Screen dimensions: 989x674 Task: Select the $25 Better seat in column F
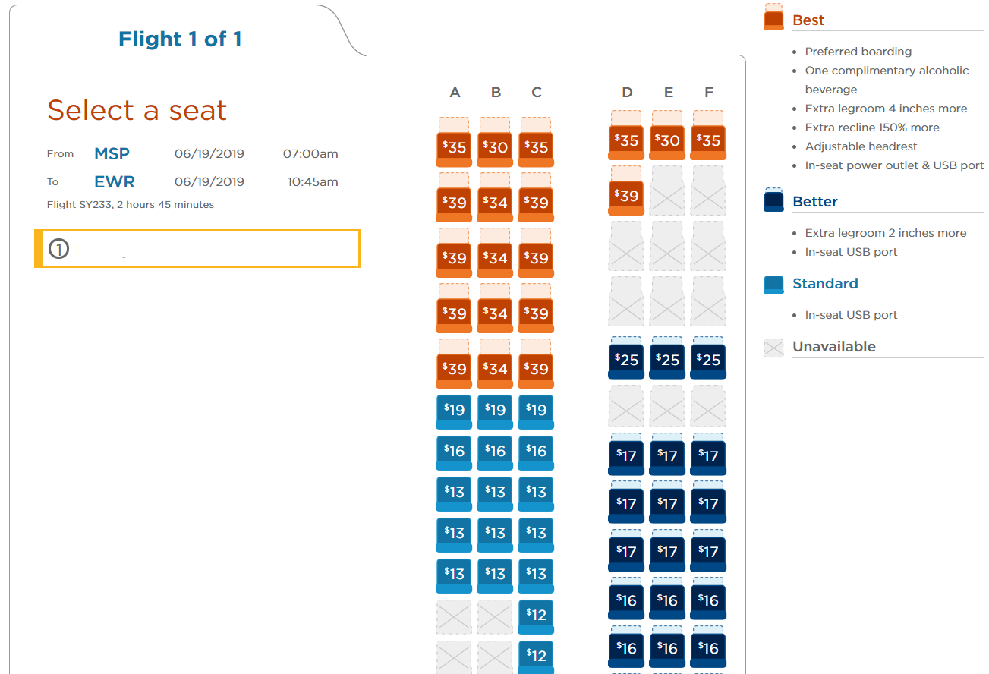pos(708,358)
